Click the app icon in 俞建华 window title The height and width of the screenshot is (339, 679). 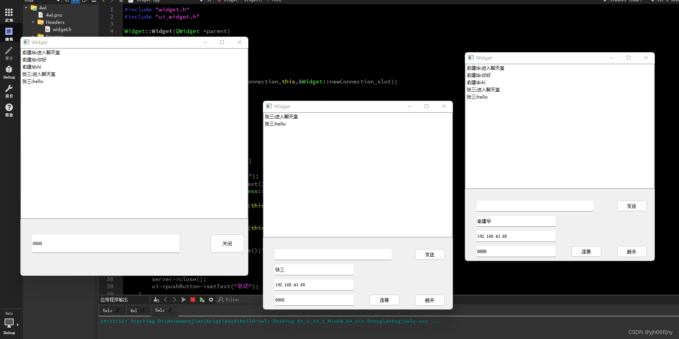coord(471,58)
